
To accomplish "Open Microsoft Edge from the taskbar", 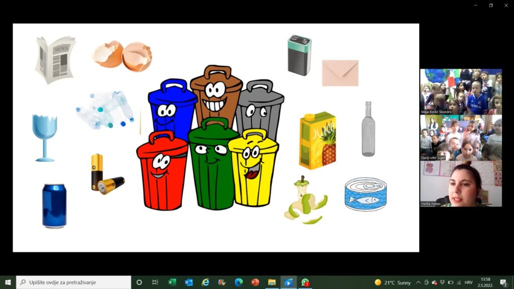I will coord(238,282).
